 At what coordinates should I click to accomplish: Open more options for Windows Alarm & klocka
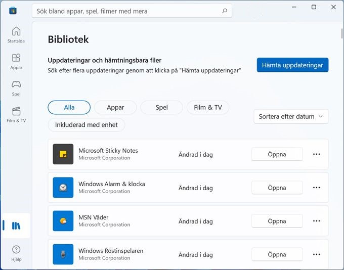tap(316, 188)
